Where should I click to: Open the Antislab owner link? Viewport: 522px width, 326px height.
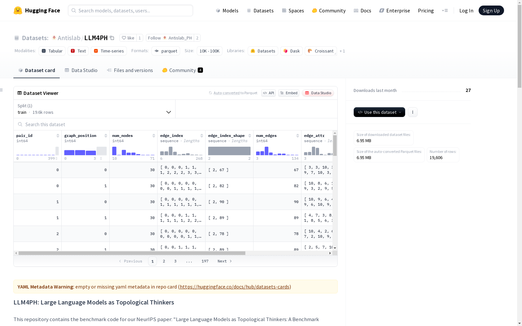pyautogui.click(x=69, y=38)
